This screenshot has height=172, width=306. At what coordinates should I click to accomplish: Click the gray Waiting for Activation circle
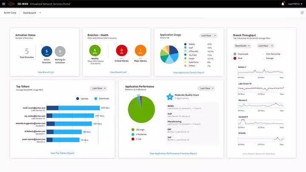pos(60,51)
